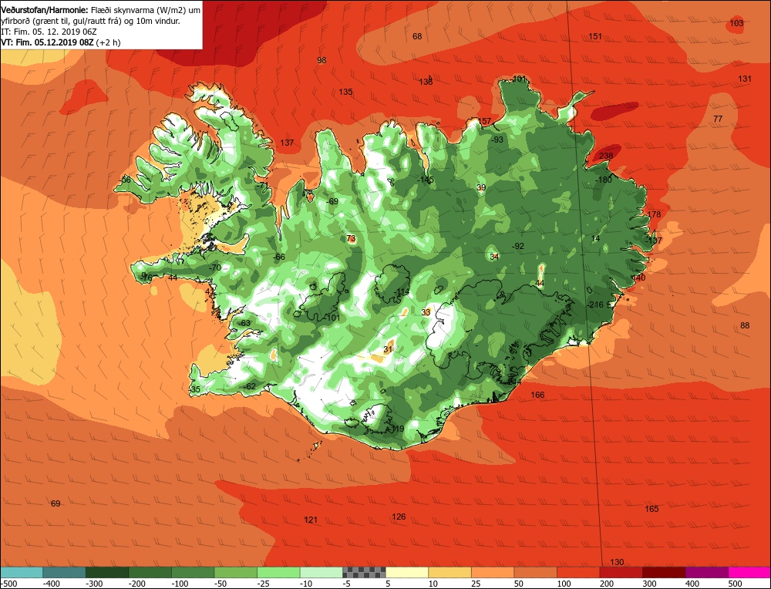Click the legend label '-300'

pos(94,584)
